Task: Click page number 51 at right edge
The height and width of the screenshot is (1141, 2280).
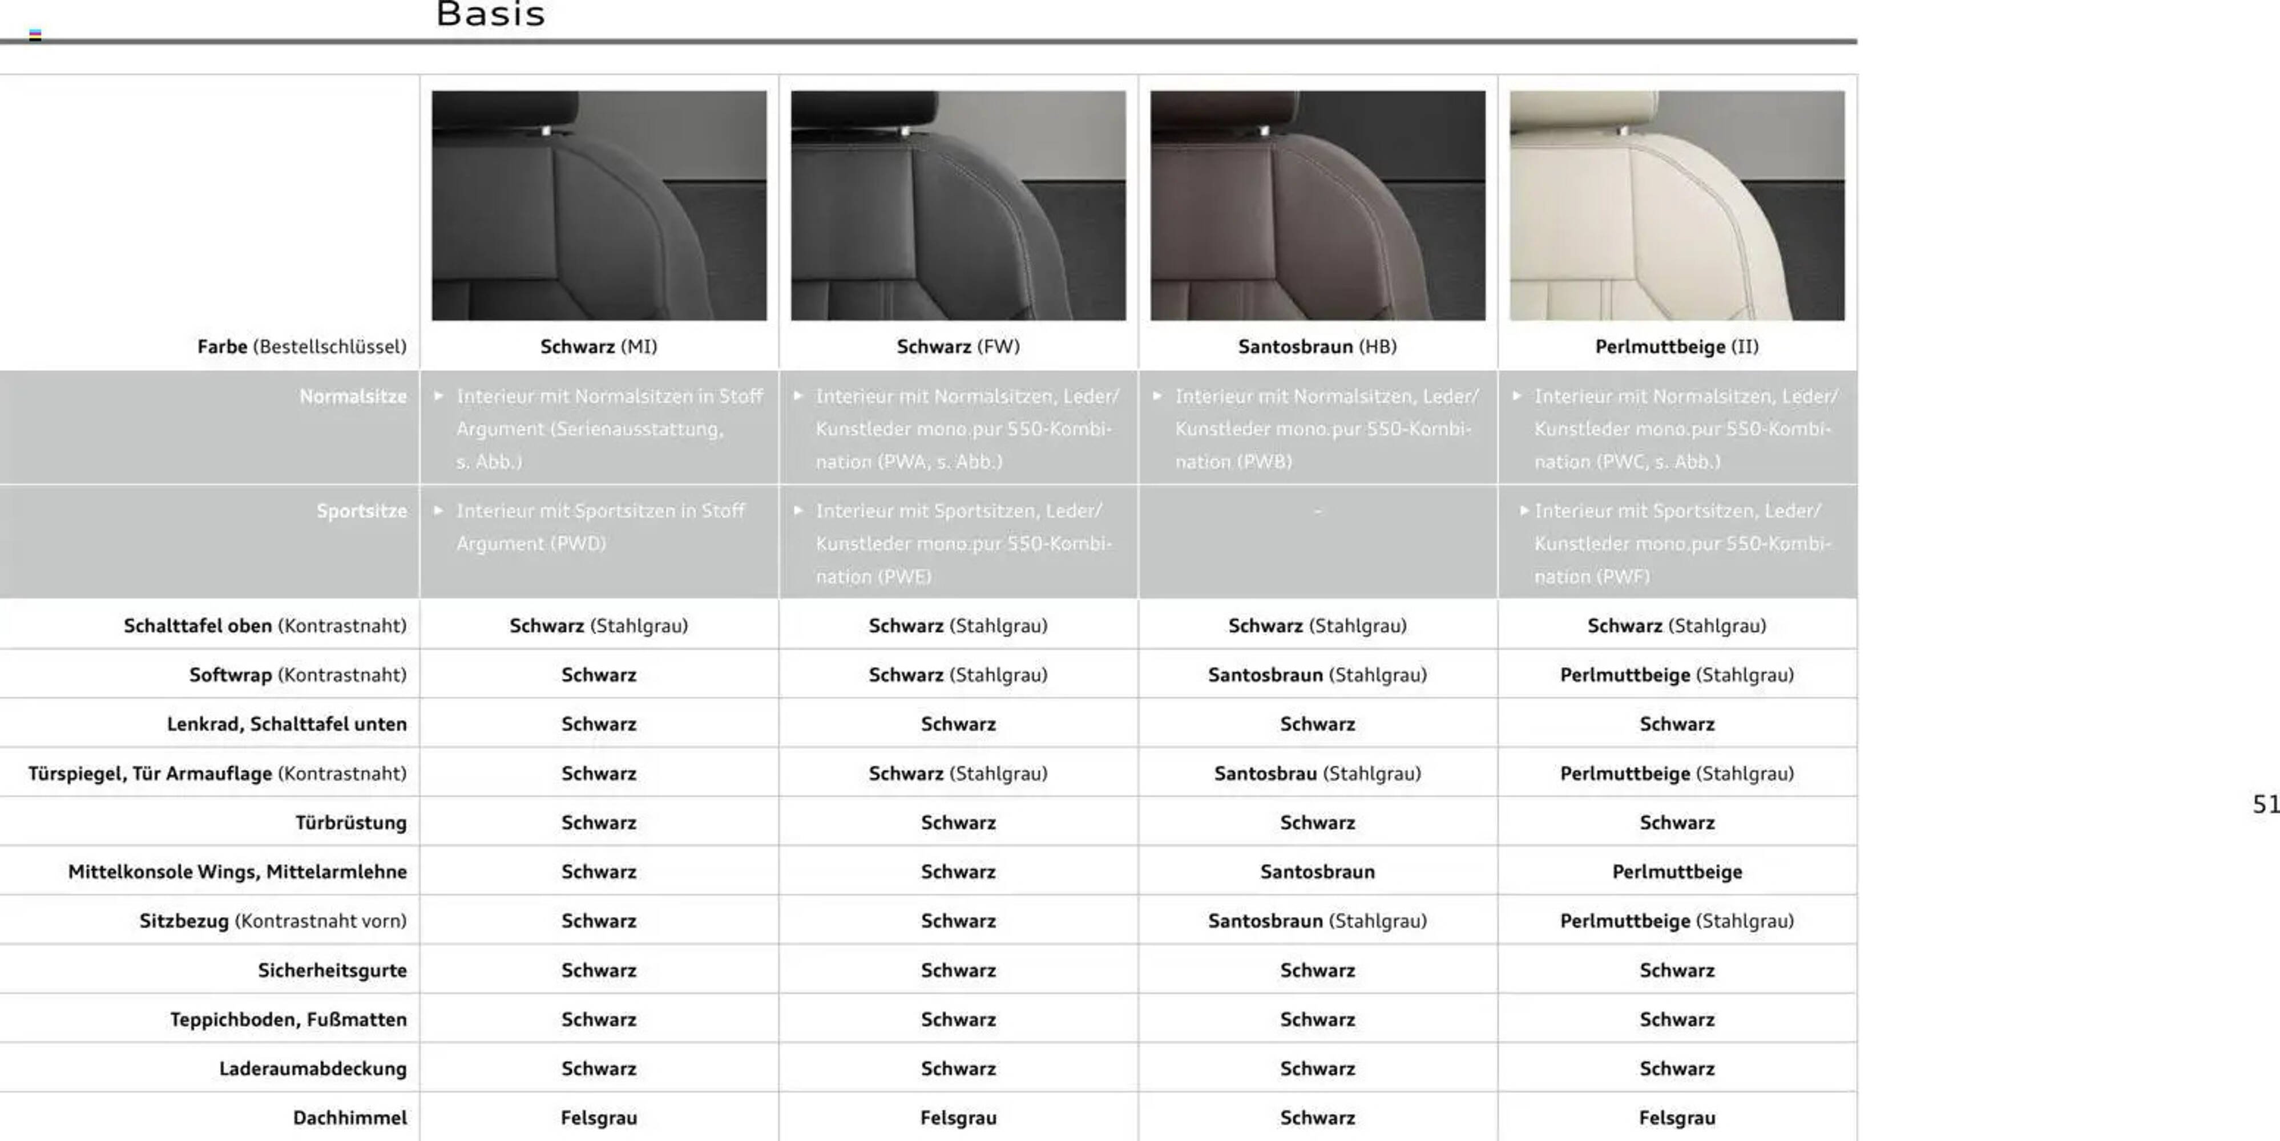Action: 2265,804
